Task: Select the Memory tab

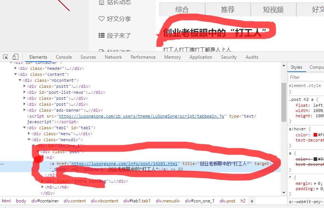Action: tap(173, 57)
